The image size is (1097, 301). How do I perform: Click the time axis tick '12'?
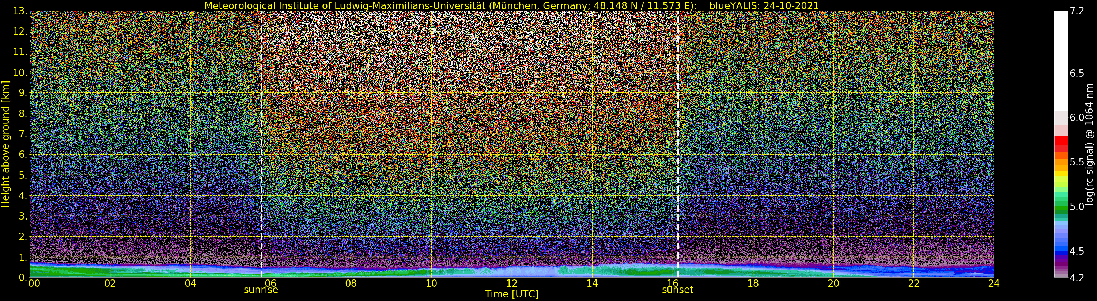coord(511,283)
